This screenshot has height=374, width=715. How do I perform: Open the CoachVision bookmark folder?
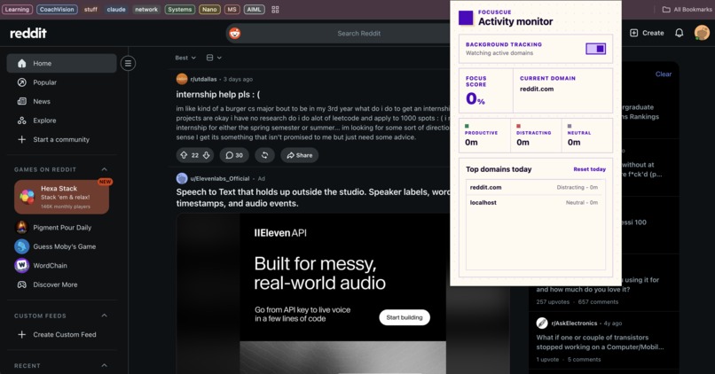(x=57, y=9)
